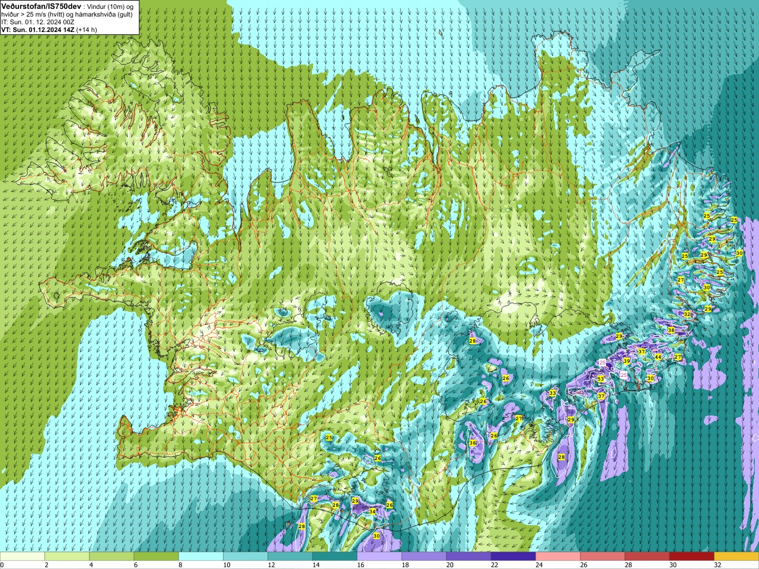Screen dimensions: 759x569
Task: Select the orange-yellow above-32 m/s legend swatch
Action: 736,557
